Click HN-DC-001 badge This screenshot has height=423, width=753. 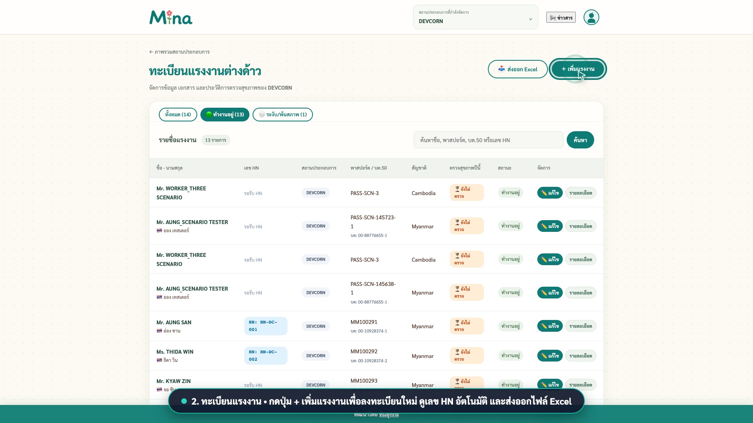tap(266, 326)
